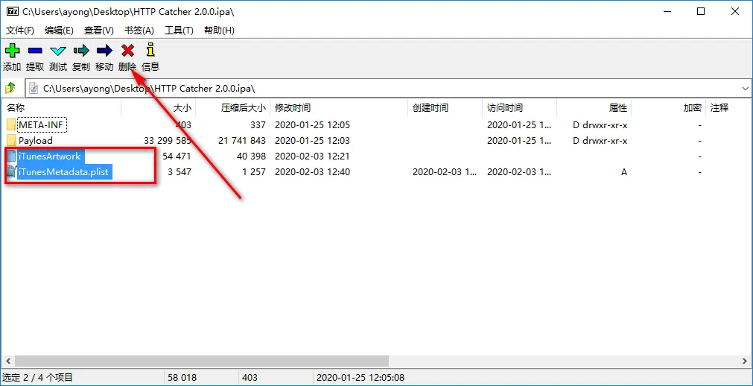Viewport: 753px width, 386px height.
Task: Click modified time 2020-01-25 12:03
Action: pos(312,141)
